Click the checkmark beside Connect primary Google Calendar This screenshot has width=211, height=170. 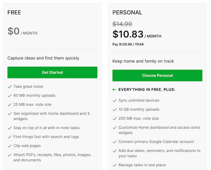point(115,142)
